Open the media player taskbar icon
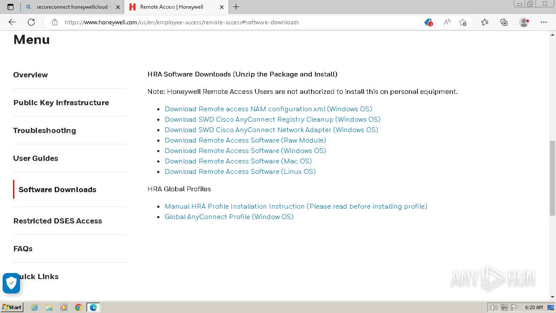This screenshot has height=313, width=556. 64,307
